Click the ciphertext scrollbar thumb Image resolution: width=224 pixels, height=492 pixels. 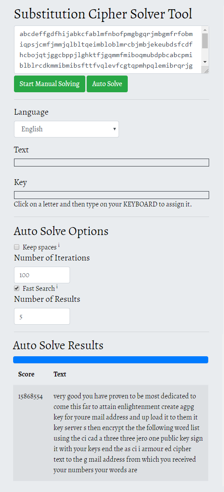click(205, 41)
